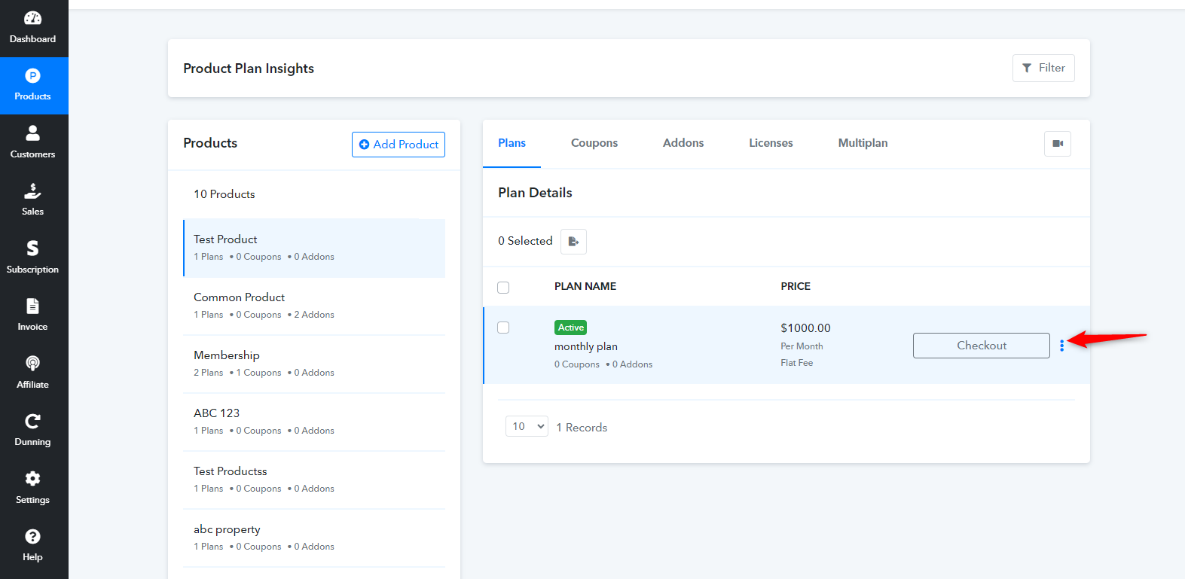The height and width of the screenshot is (579, 1185).
Task: Switch to the Licenses tab
Action: click(771, 143)
